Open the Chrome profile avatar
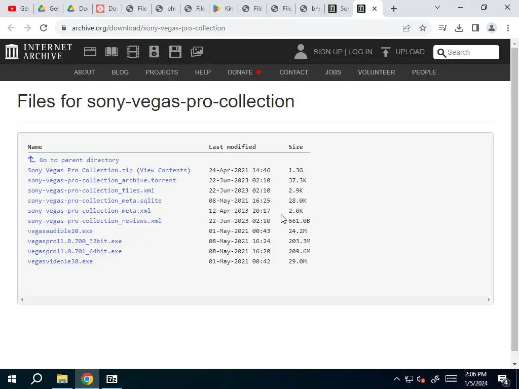Image resolution: width=519 pixels, height=389 pixels. point(492,28)
